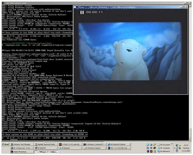Open Adobe Photoshop from the taskbar
Viewport: 193px width, 155px height.
(22, 152)
